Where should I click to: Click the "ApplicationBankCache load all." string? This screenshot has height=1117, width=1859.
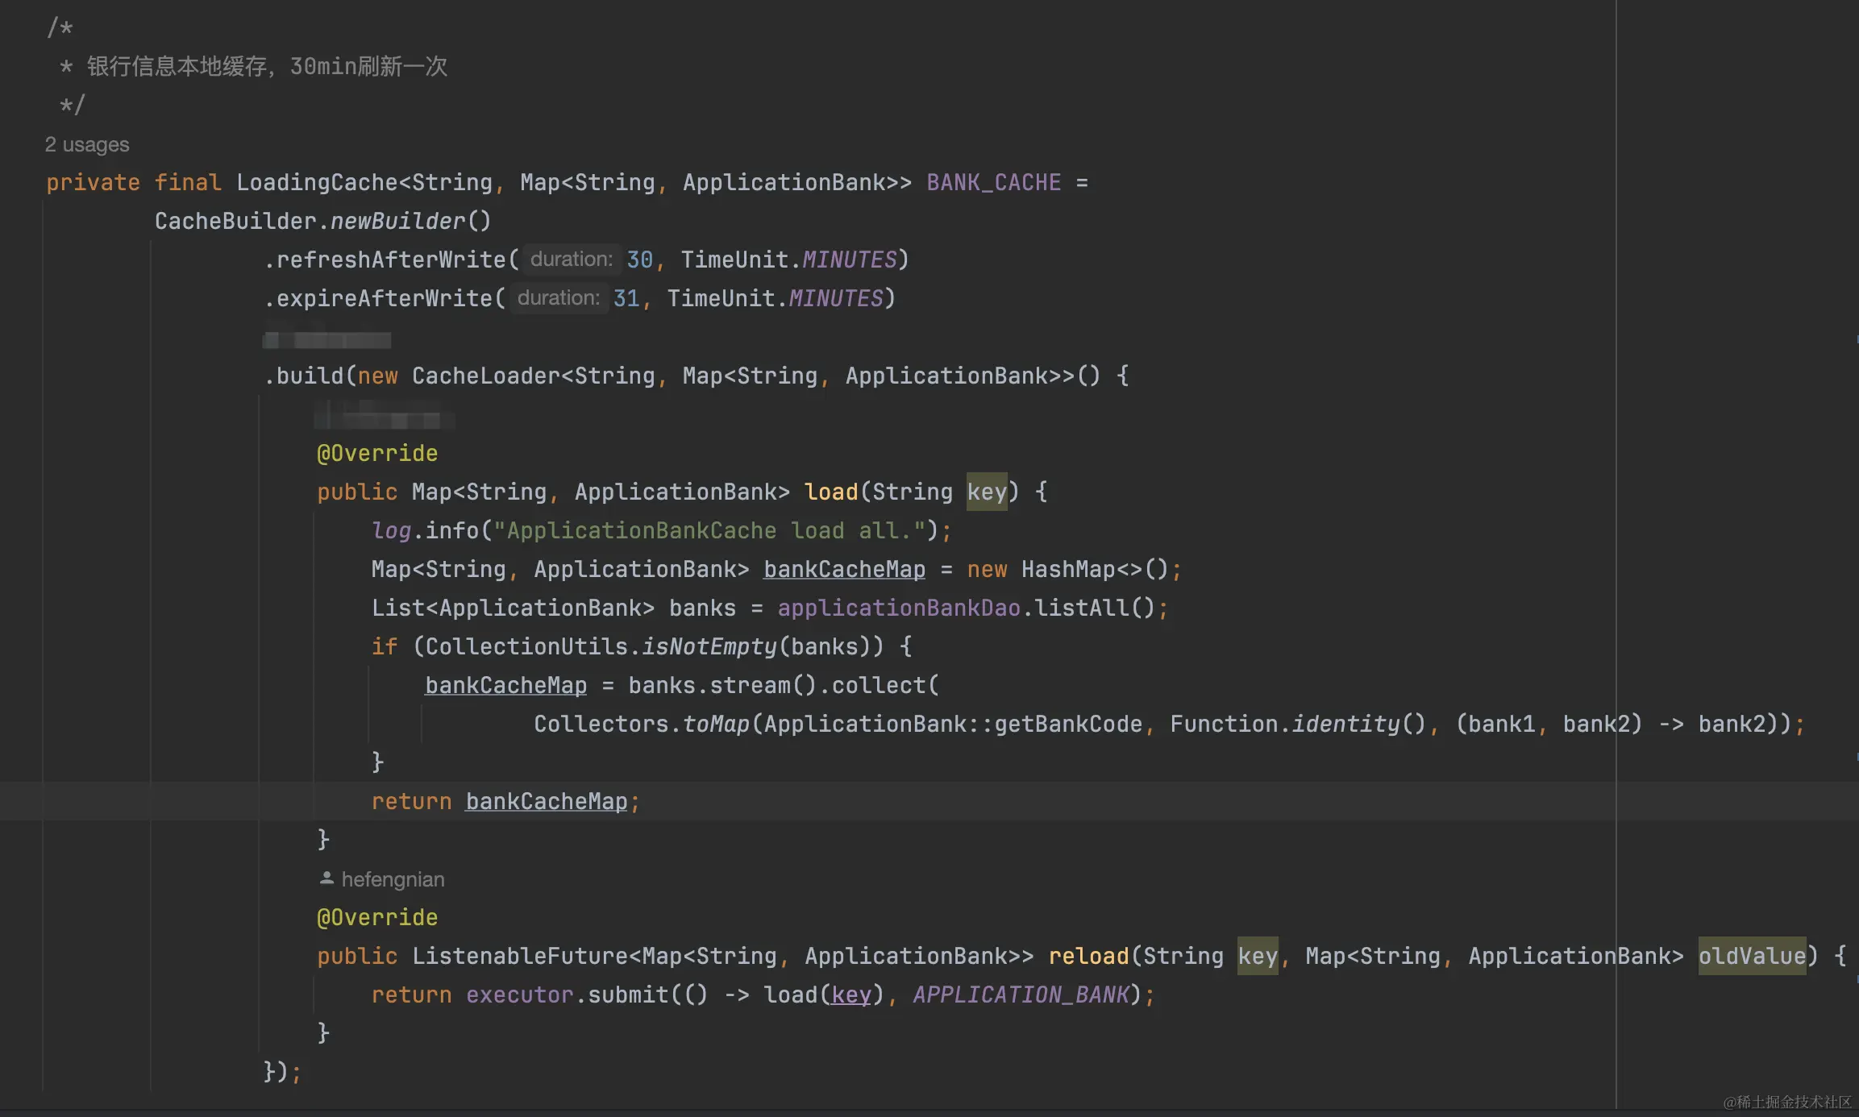[709, 530]
